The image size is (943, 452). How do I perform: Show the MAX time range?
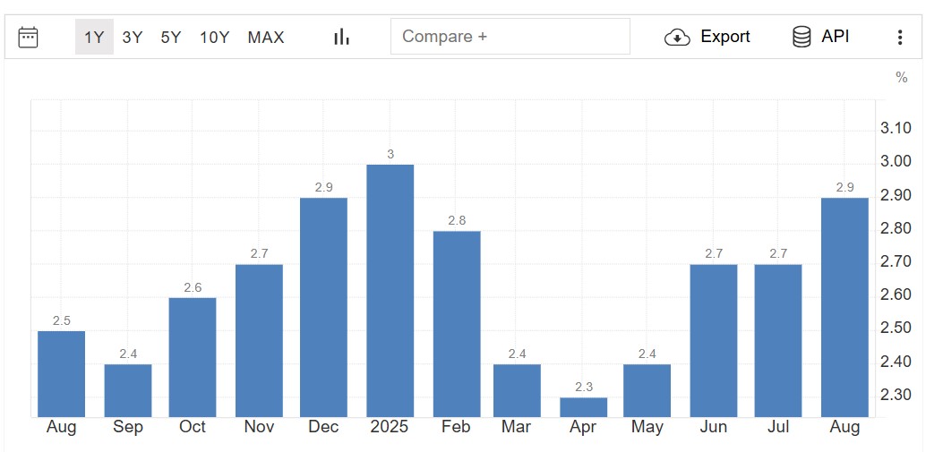pos(266,37)
